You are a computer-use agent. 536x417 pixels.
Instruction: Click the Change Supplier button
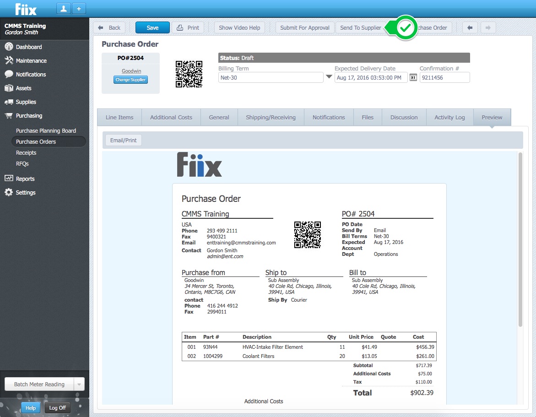point(130,80)
